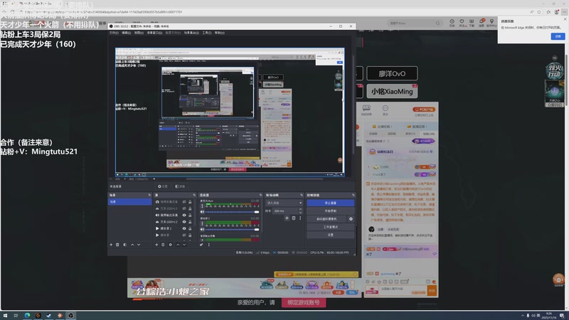Enable 工作室模式 in Controls

tap(330, 227)
